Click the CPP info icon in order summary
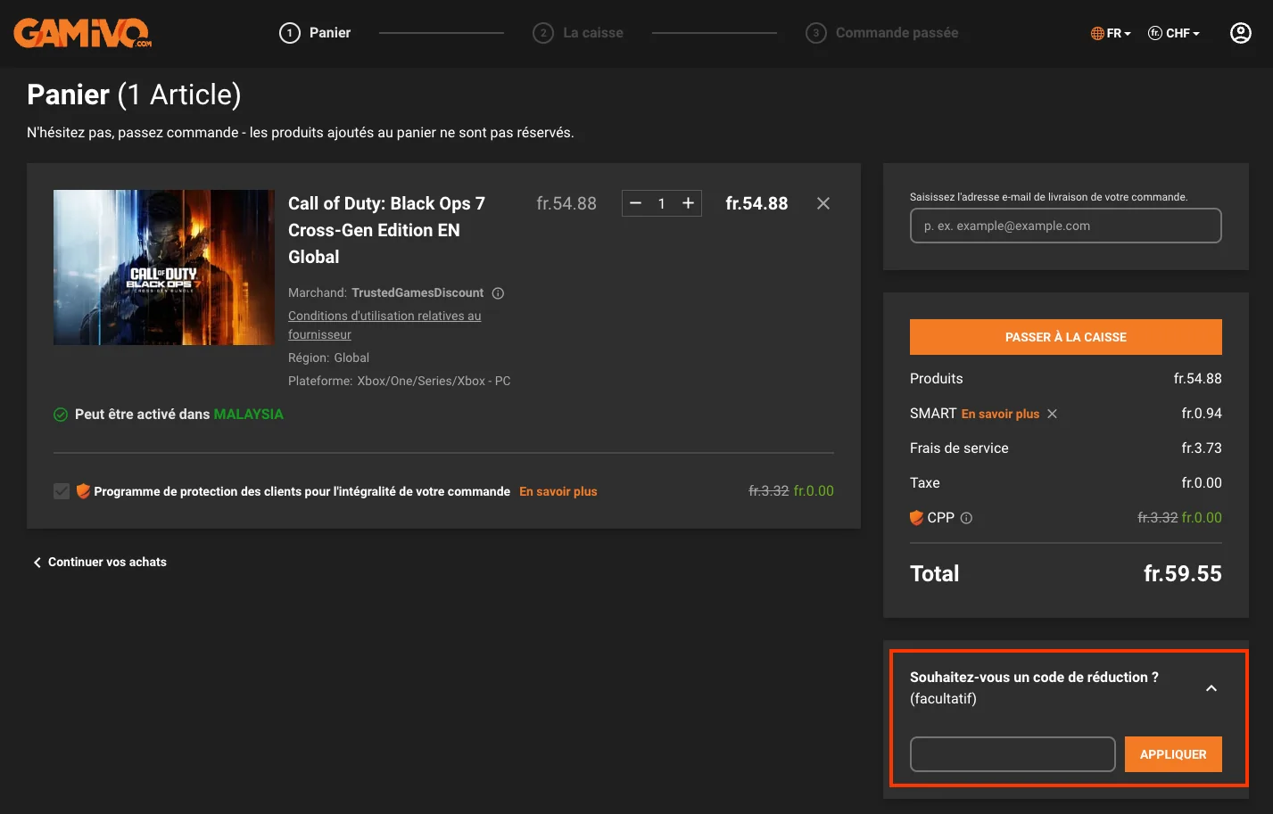Image resolution: width=1273 pixels, height=814 pixels. coord(966,518)
